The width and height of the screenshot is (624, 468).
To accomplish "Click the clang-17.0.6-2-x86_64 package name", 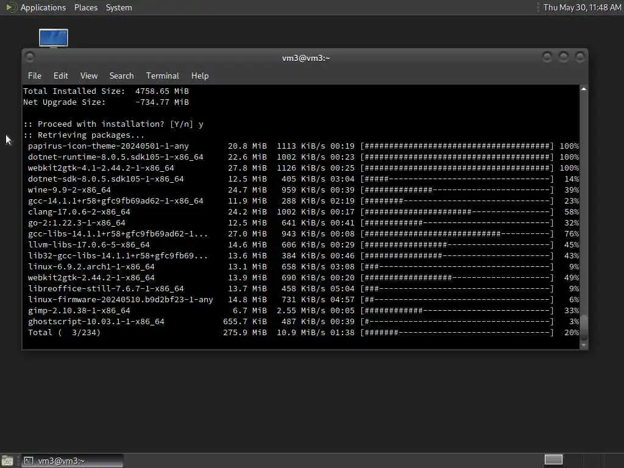I will click(x=79, y=211).
